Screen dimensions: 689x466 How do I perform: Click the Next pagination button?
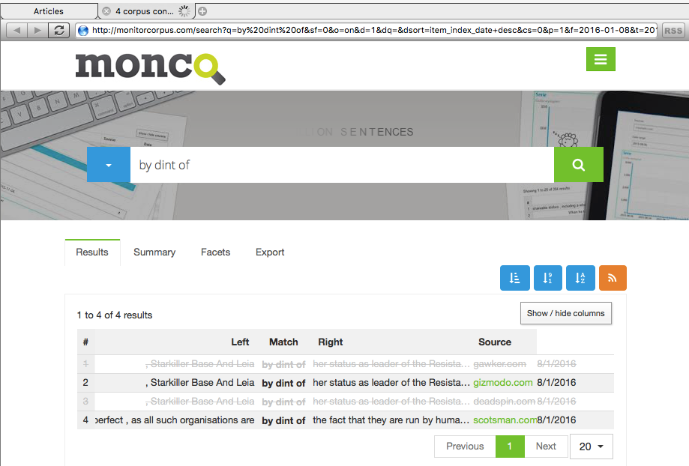point(546,447)
